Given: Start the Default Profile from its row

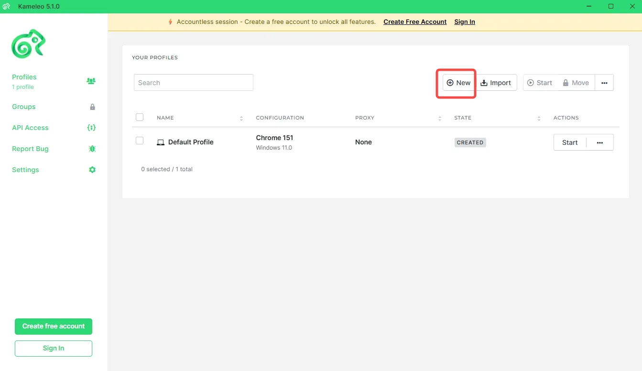Looking at the screenshot, I should (570, 142).
